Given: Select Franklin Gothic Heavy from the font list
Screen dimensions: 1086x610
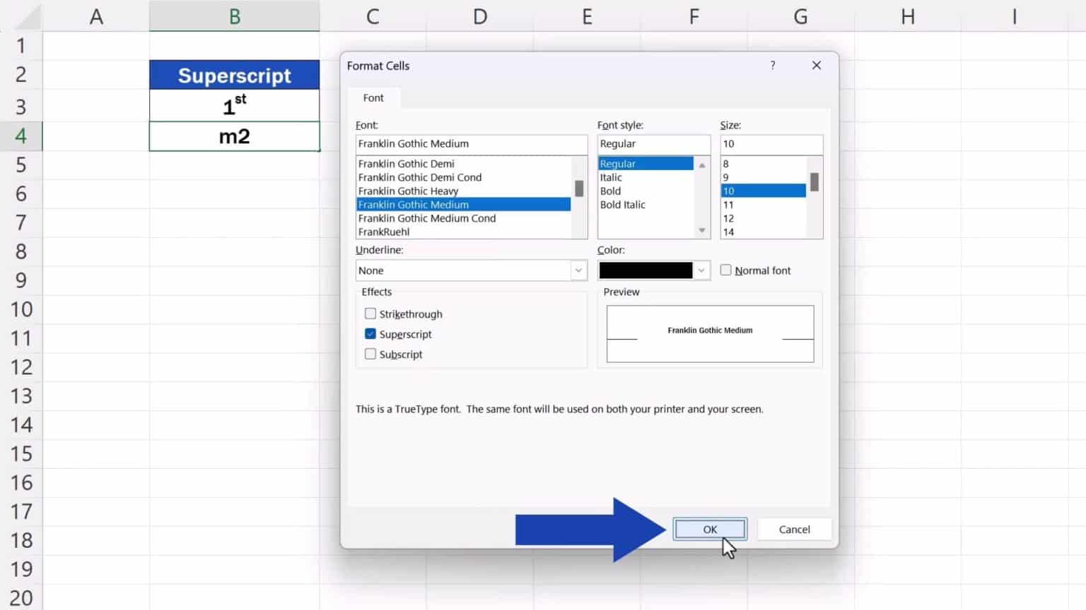Looking at the screenshot, I should (408, 191).
